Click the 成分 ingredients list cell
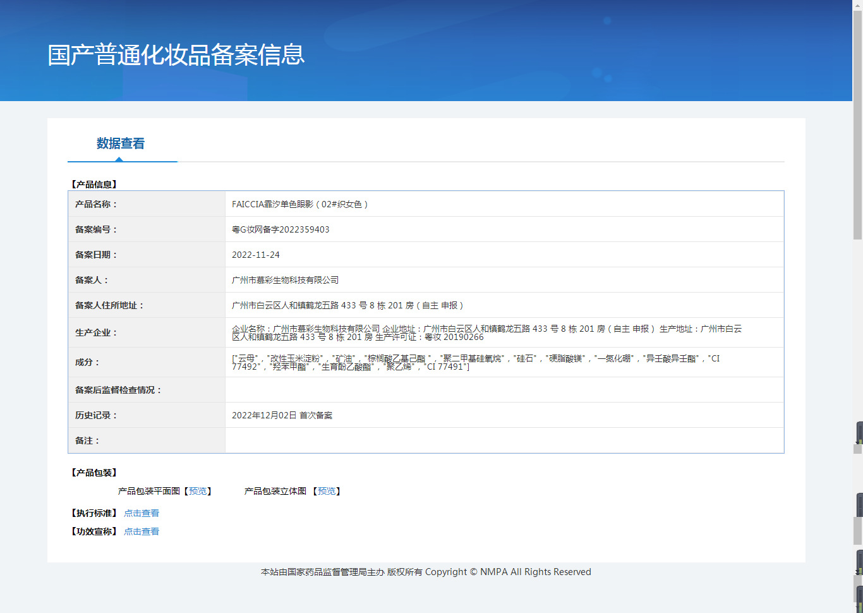This screenshot has width=863, height=613. point(504,362)
